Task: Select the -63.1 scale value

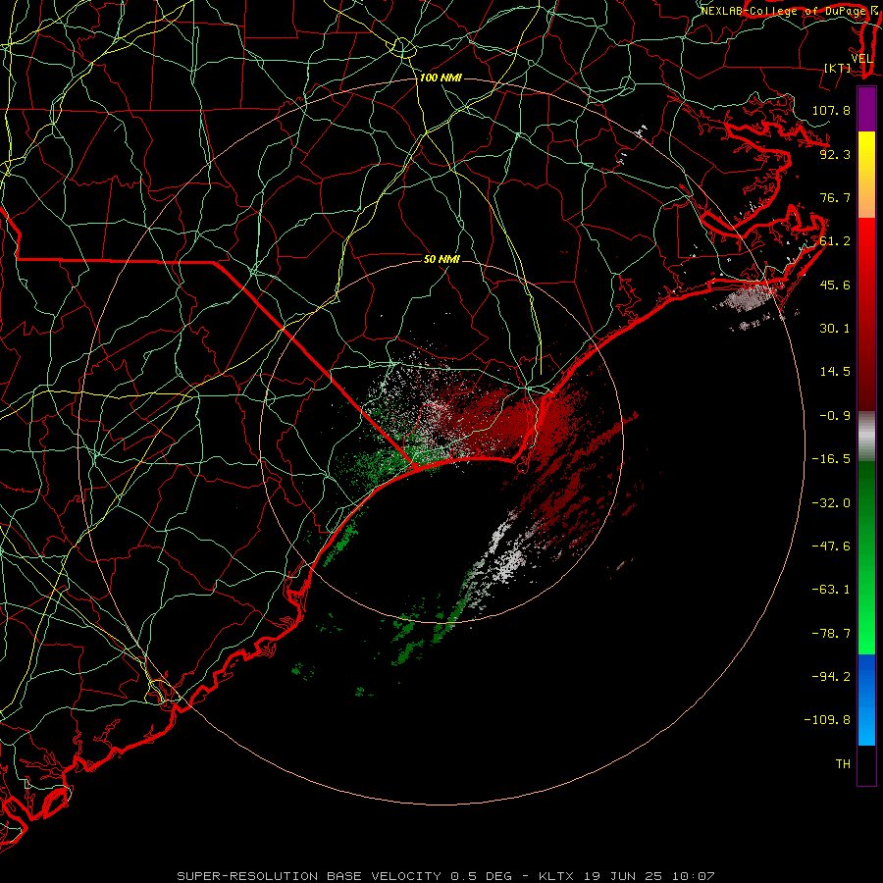Action: point(831,590)
